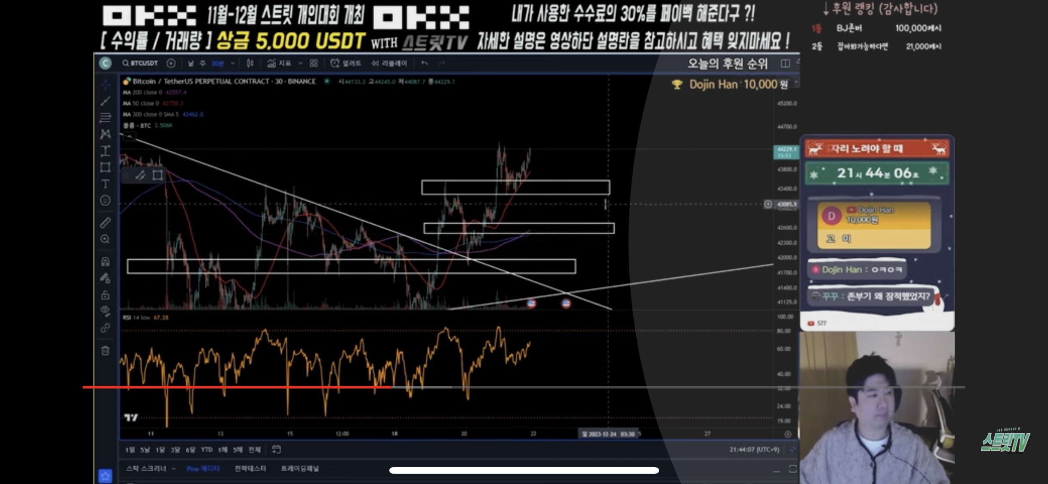Click the floating toolbar line icon

(x=141, y=175)
